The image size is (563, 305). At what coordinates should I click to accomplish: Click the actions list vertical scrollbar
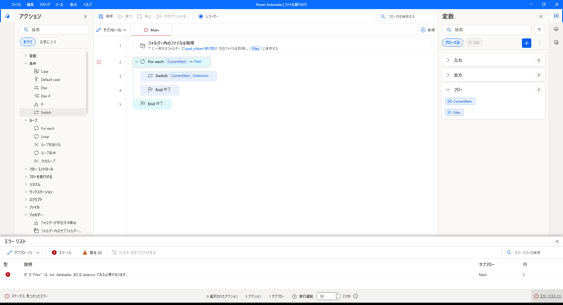click(x=87, y=83)
